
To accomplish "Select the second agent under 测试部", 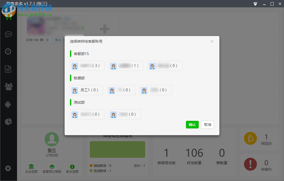I will coord(125,114).
